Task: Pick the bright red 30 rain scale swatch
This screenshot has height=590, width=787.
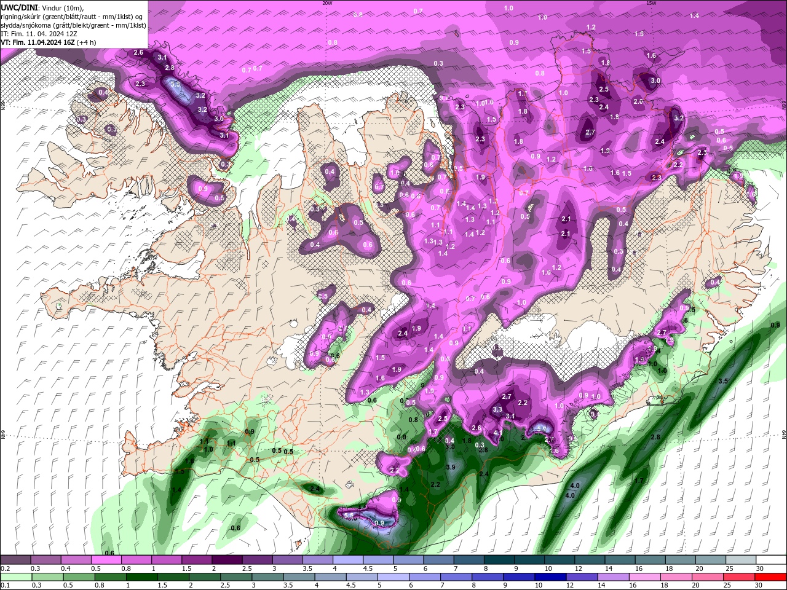Action: click(x=770, y=578)
